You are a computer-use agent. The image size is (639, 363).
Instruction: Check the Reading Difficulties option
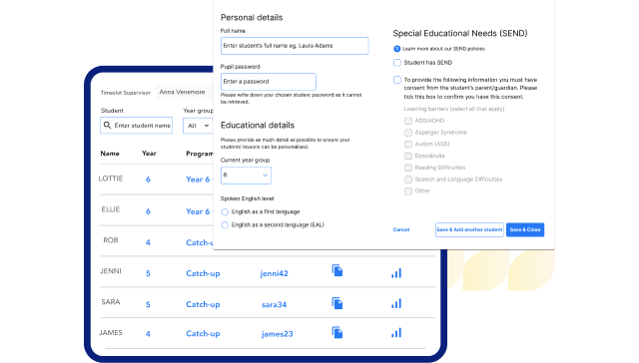coord(408,168)
